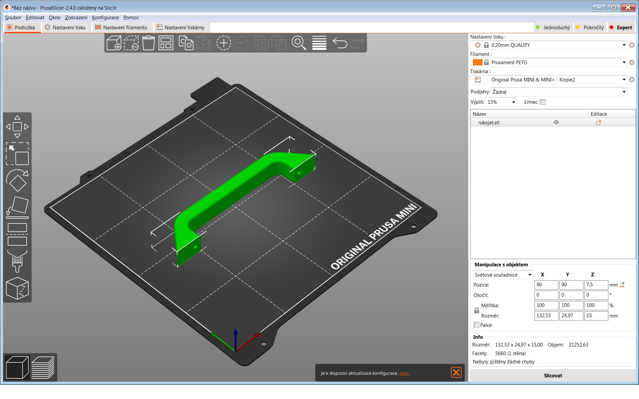Dismiss the configuration update notification
The height and width of the screenshot is (399, 639).
(x=456, y=372)
